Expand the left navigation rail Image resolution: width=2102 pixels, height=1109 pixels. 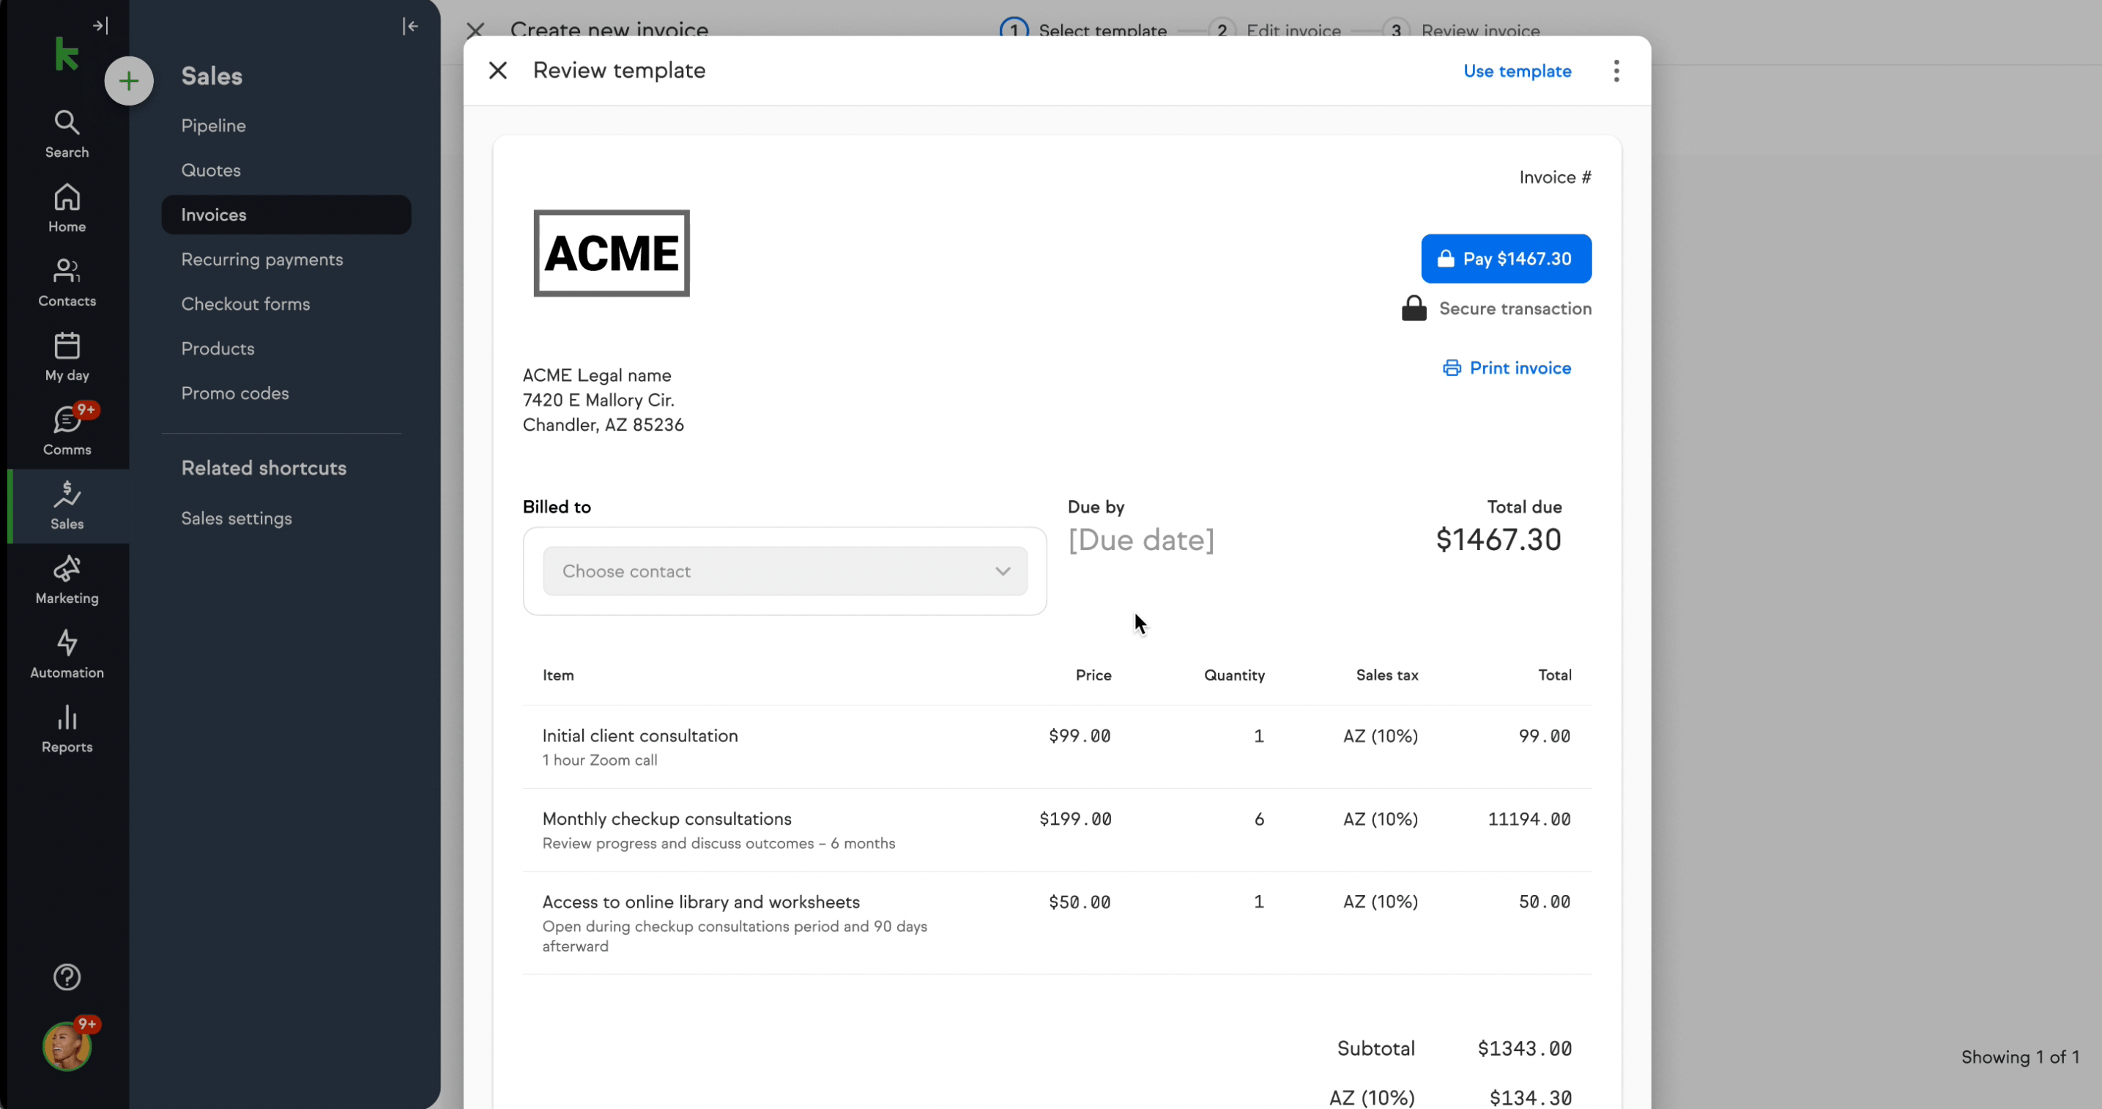100,26
